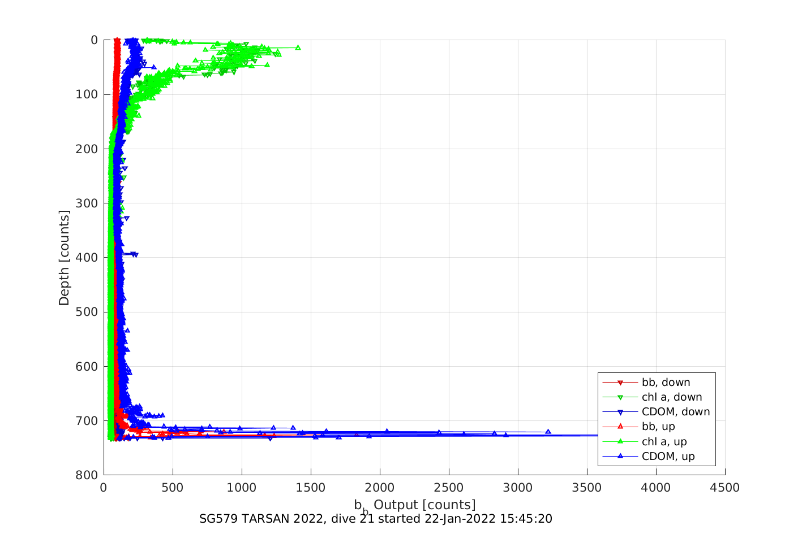Click the red up-triangle marker in legend
Viewport: 802px width, 534px height.
[x=620, y=427]
